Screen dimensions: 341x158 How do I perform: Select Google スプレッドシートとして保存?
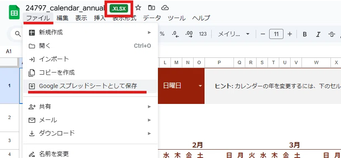click(90, 86)
